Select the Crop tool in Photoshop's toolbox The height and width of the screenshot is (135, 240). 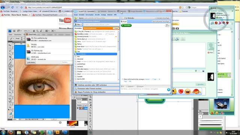[10, 57]
